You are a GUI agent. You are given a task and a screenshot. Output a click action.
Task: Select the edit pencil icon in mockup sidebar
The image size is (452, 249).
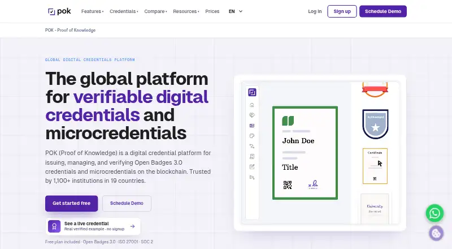click(x=252, y=167)
